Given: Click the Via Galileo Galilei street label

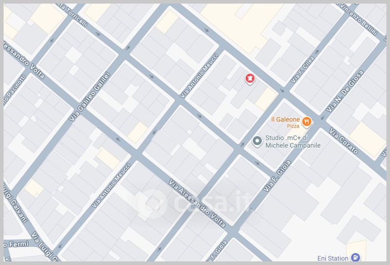Looking at the screenshot, I should click(90, 96).
